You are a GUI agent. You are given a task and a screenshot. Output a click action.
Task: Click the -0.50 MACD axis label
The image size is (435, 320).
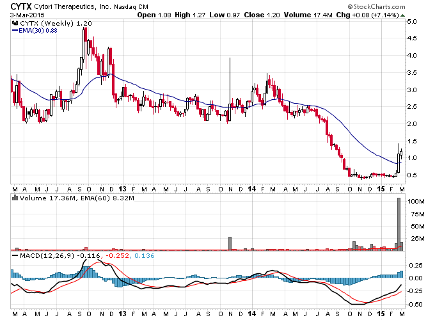pyautogui.click(x=414, y=305)
